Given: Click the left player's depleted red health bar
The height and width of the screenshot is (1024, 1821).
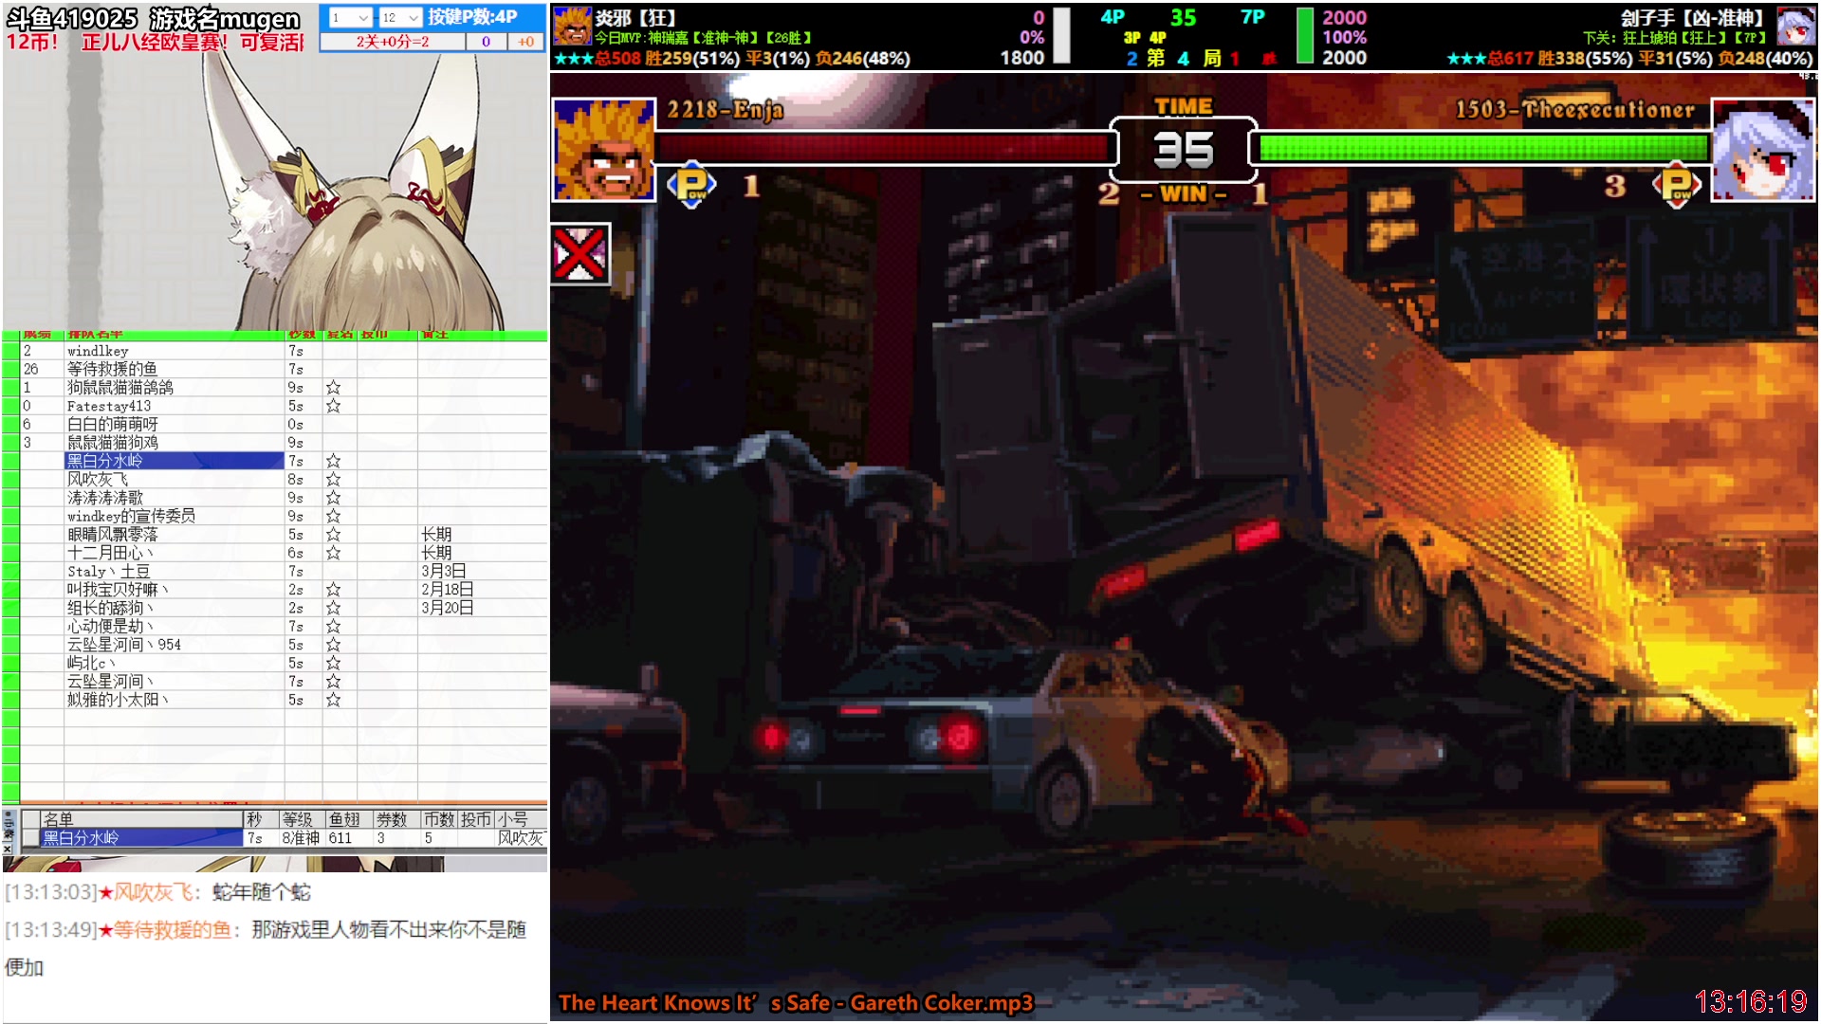Looking at the screenshot, I should 885,148.
